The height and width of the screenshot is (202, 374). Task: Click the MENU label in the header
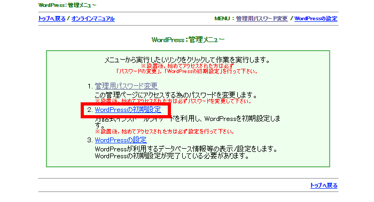tap(222, 19)
